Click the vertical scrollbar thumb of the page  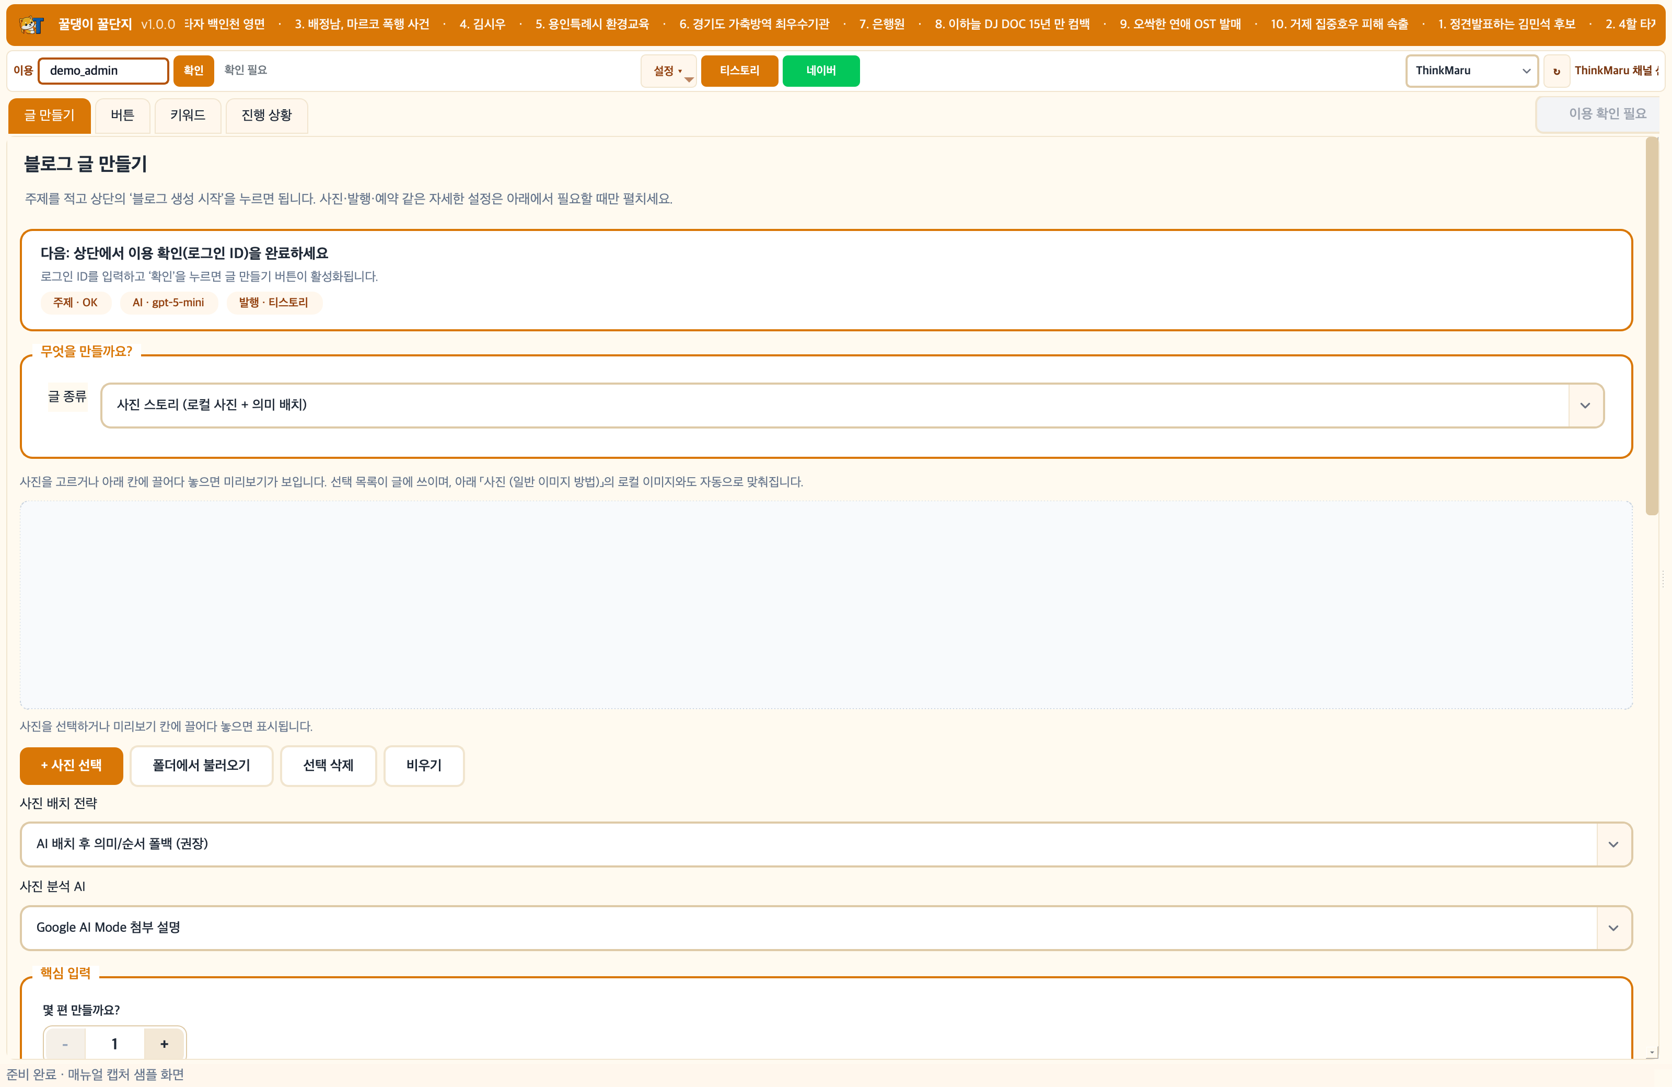pos(1652,327)
